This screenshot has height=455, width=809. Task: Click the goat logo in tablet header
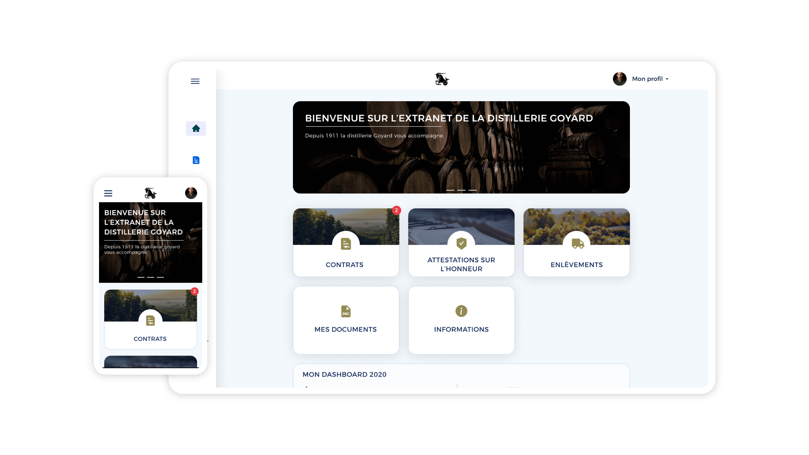[x=442, y=79]
